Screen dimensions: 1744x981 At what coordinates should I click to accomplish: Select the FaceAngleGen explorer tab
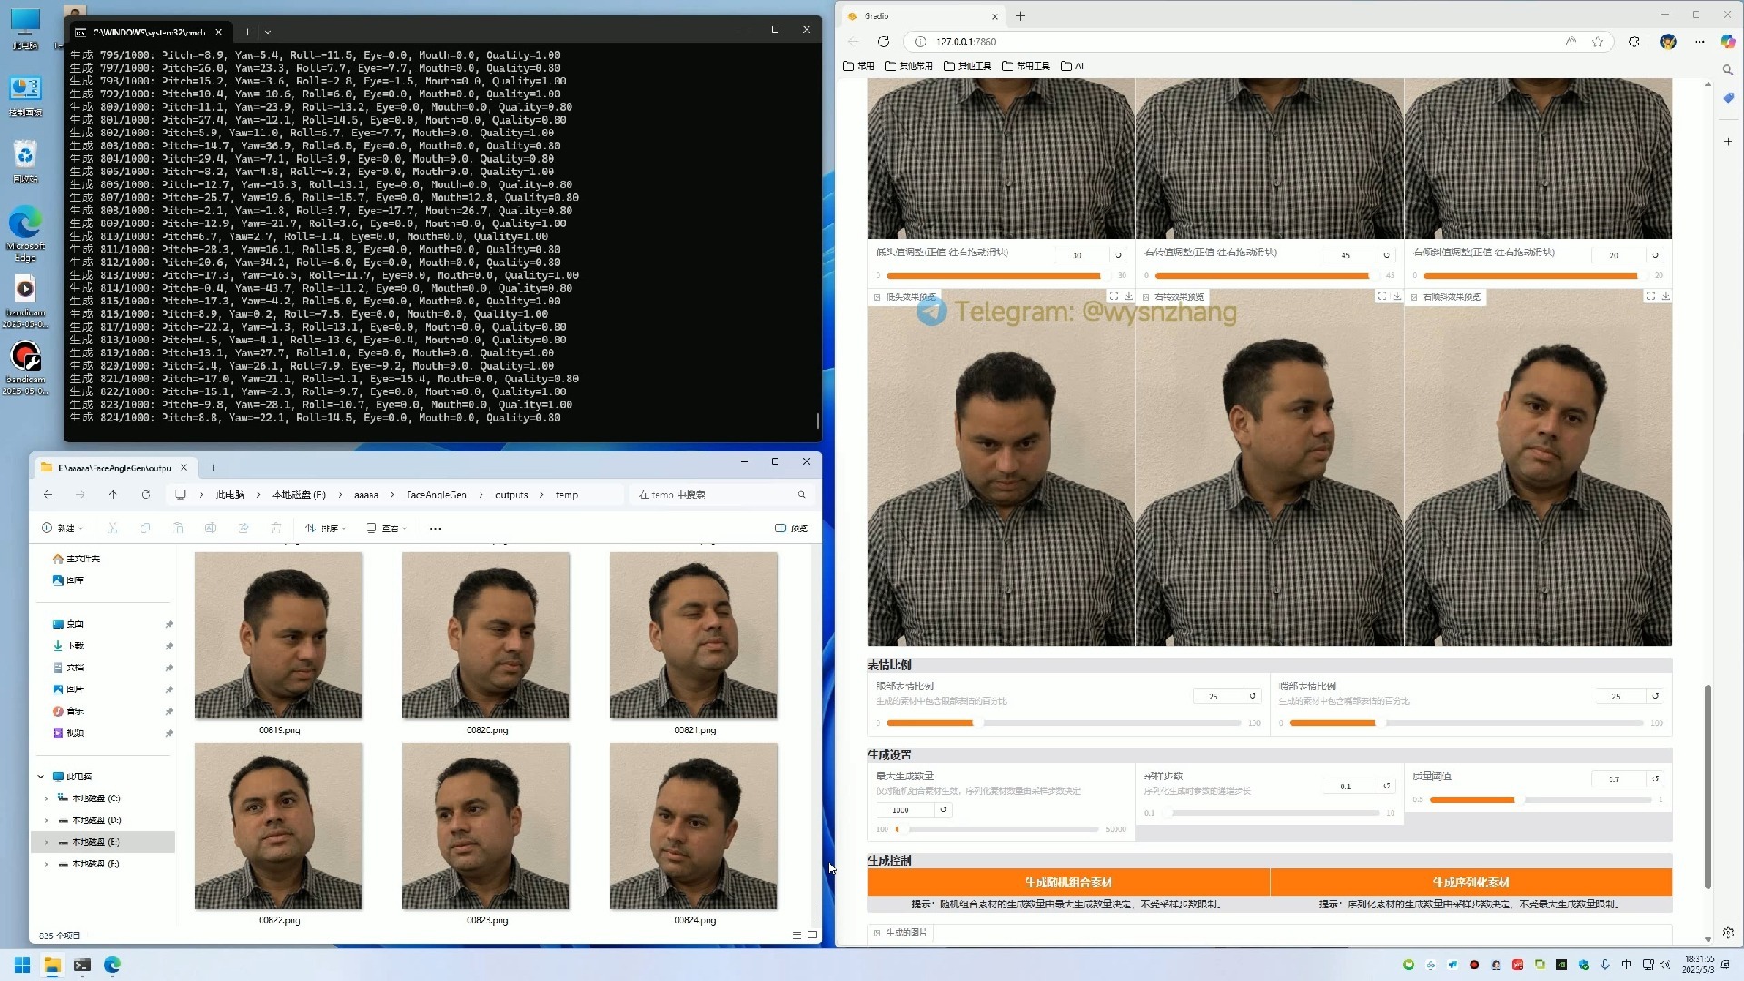click(x=114, y=468)
